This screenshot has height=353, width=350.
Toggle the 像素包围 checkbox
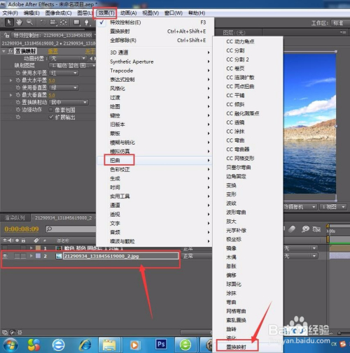point(50,110)
